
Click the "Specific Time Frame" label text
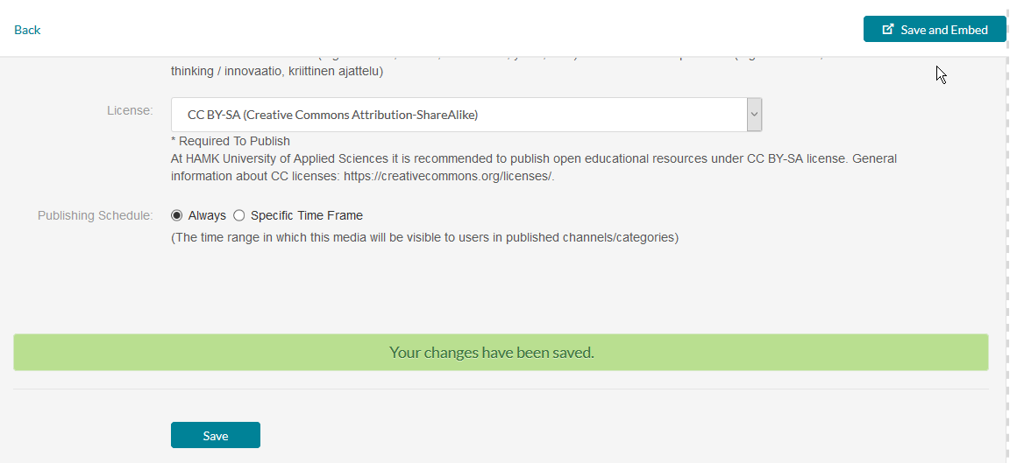pyautogui.click(x=307, y=215)
